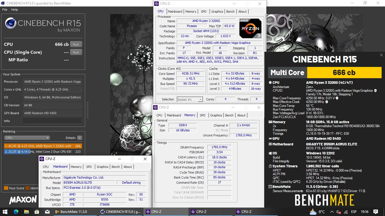Click the B550M AORUS ELITE model field
The image size is (385, 216).
pos(89,183)
